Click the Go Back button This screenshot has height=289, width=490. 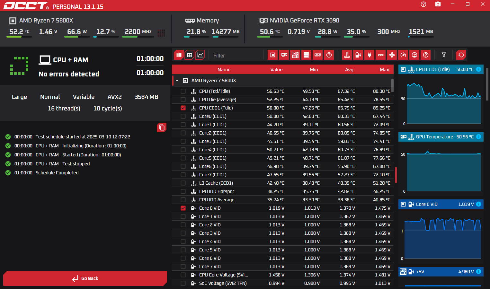[85, 278]
